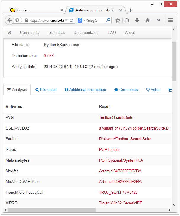180x216 pixels.
Task: Click the PUP.Optional.SystemK.A result
Action: [x=121, y=160]
